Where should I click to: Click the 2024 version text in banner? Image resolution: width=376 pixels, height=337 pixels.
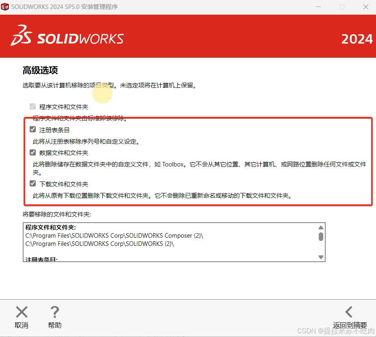point(357,39)
